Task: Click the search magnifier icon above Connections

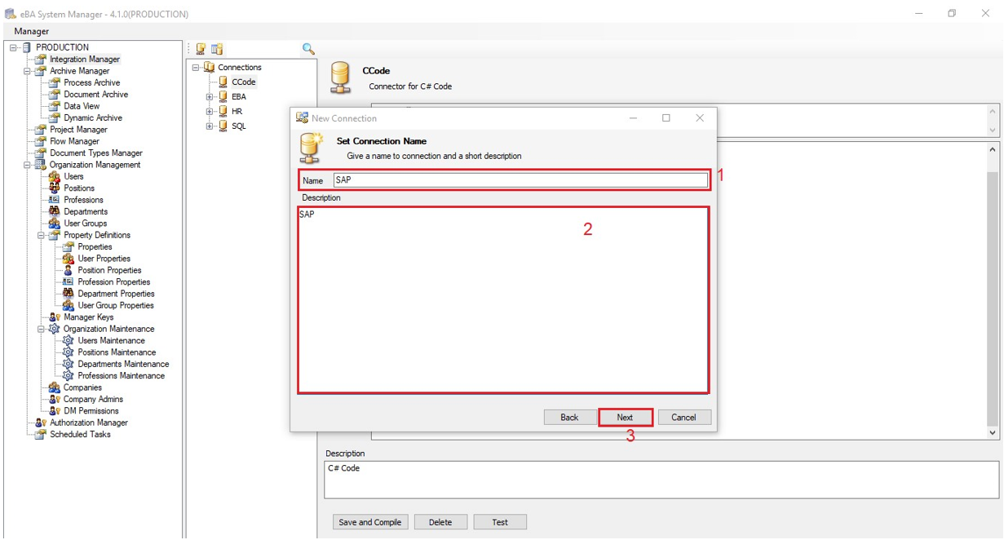Action: pos(308,49)
